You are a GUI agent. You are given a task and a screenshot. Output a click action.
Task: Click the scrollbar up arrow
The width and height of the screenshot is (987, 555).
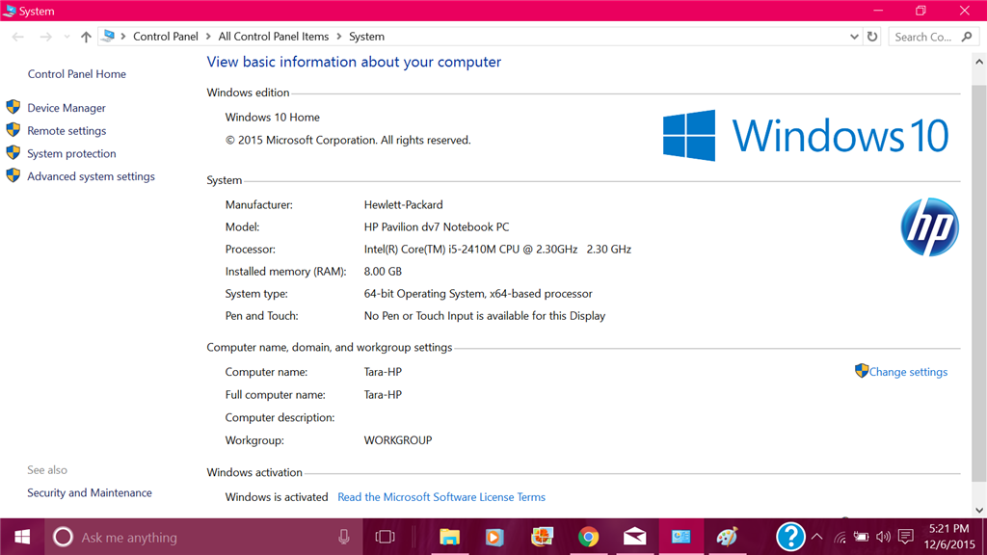(979, 62)
